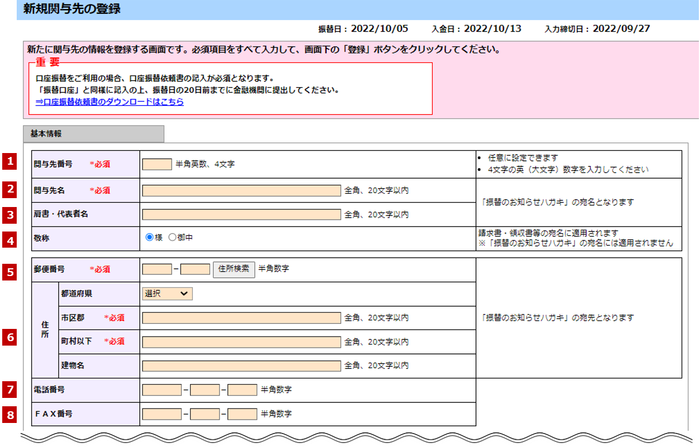Click the red number 3 marker
Image resolution: width=700 pixels, height=448 pixels.
9,214
